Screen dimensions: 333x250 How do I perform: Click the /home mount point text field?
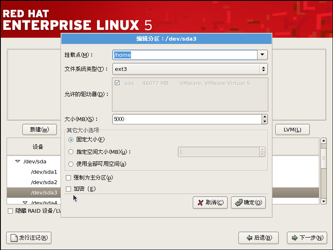tap(185, 55)
